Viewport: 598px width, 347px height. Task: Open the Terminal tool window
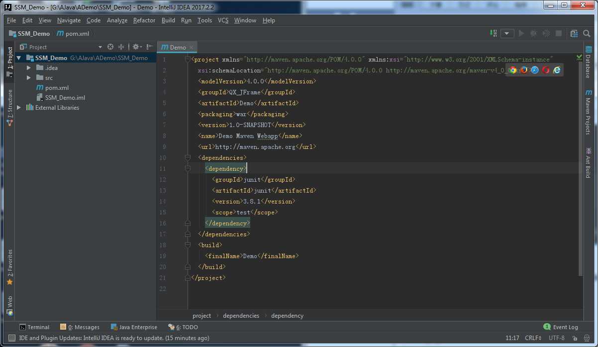click(34, 327)
